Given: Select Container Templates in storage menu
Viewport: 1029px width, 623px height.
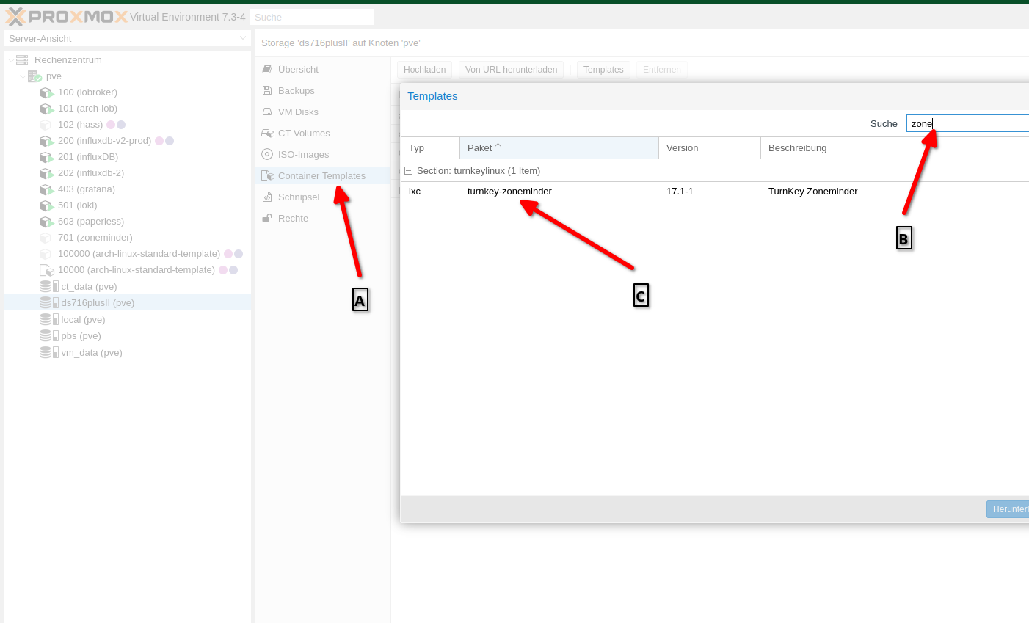Looking at the screenshot, I should point(323,175).
